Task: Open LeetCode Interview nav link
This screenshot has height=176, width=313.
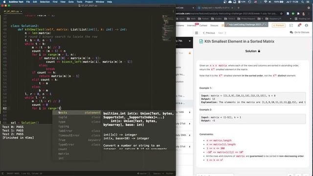Action: tap(191, 25)
